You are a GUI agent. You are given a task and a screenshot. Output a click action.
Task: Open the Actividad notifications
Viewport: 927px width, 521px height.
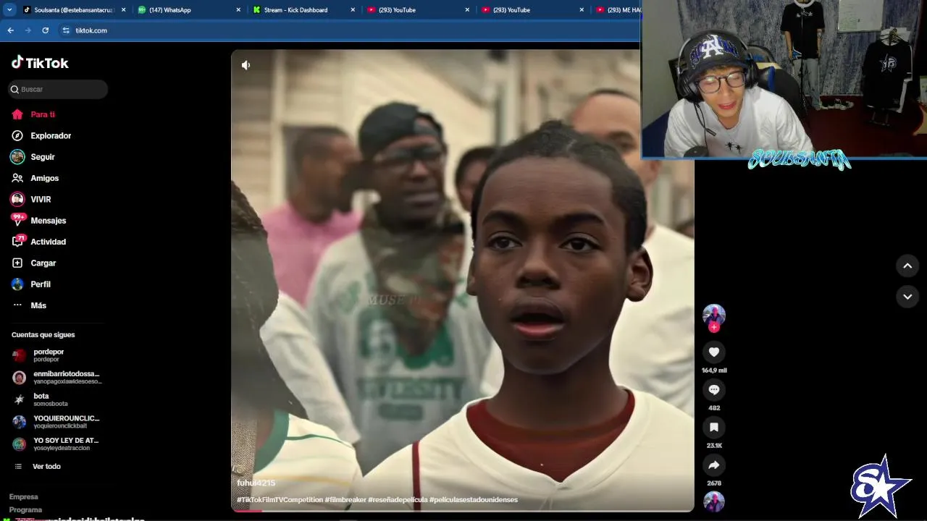tap(49, 242)
